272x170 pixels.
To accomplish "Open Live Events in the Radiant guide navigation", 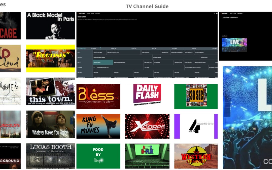I will 97,14.
